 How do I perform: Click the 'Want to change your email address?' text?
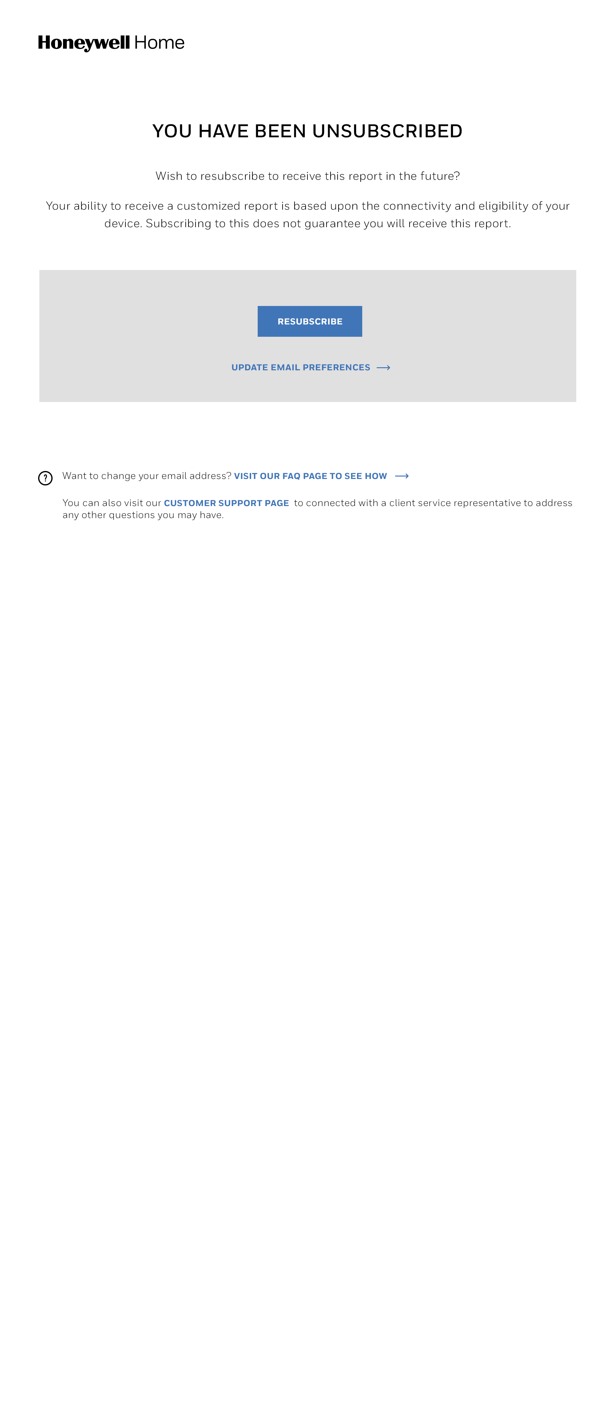point(147,476)
